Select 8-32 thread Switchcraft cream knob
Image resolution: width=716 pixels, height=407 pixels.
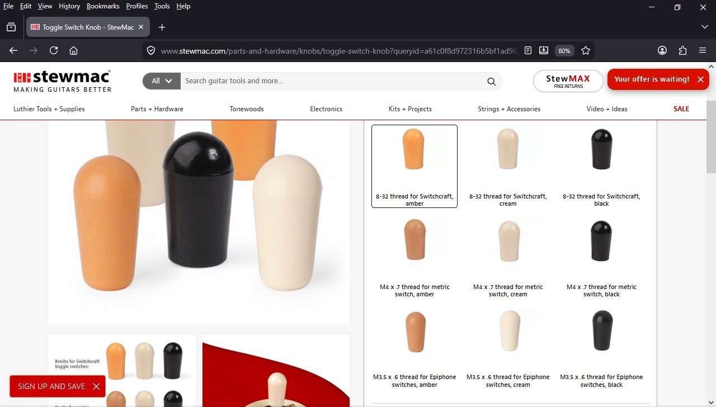click(508, 166)
